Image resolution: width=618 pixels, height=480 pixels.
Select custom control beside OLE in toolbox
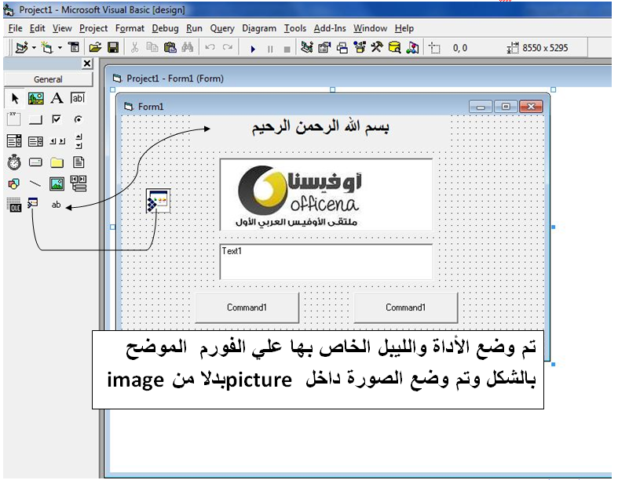[33, 203]
